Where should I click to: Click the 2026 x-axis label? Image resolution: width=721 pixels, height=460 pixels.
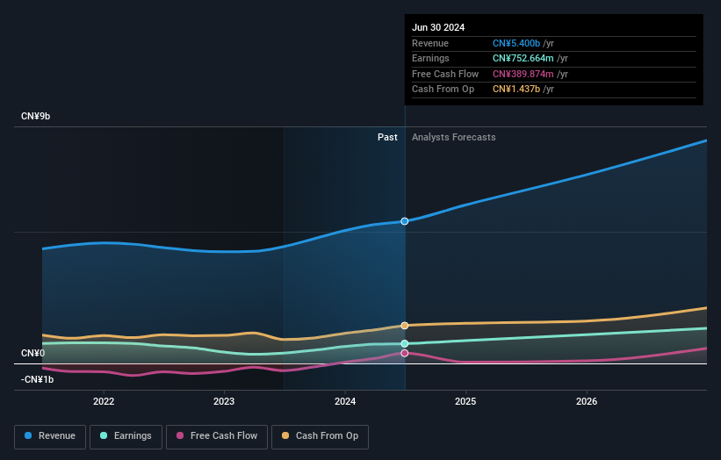pos(587,402)
